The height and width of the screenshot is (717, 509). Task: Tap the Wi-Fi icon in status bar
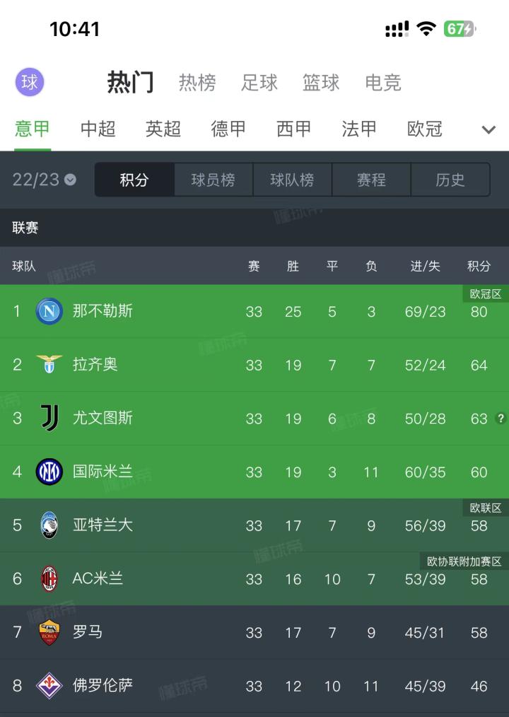click(428, 29)
